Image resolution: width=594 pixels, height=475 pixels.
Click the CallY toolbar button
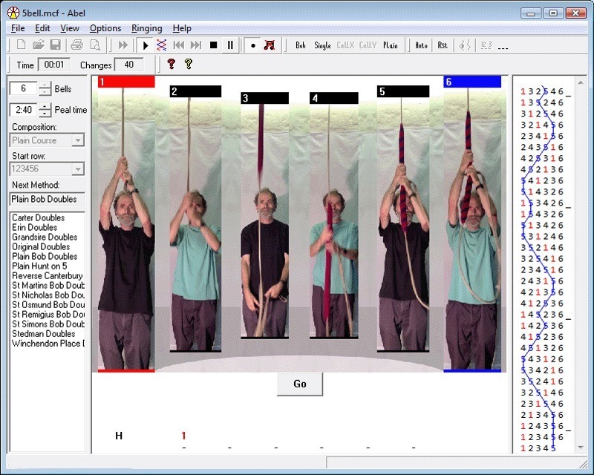[368, 45]
